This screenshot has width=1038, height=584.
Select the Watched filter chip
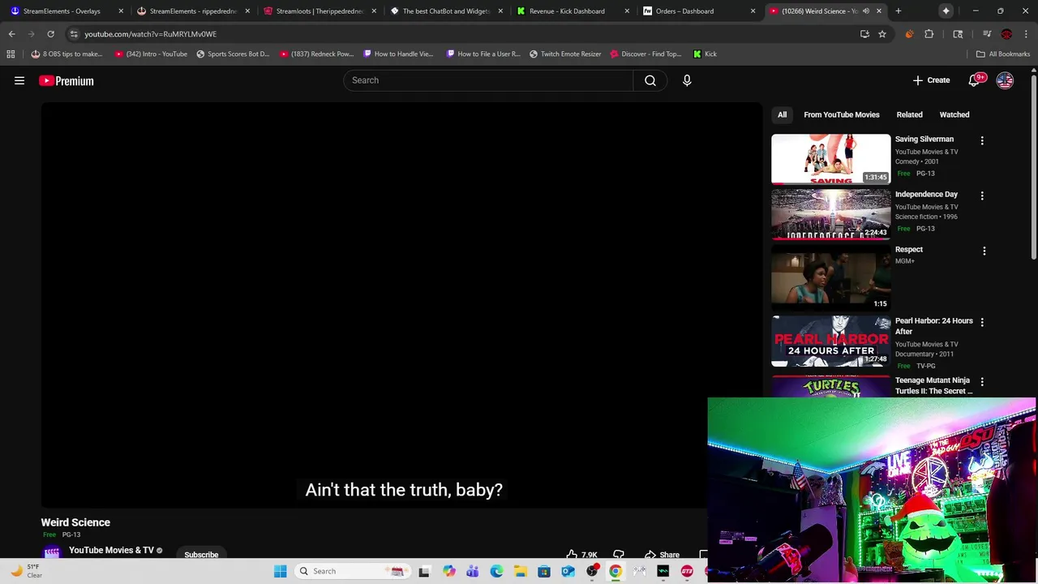click(x=954, y=114)
